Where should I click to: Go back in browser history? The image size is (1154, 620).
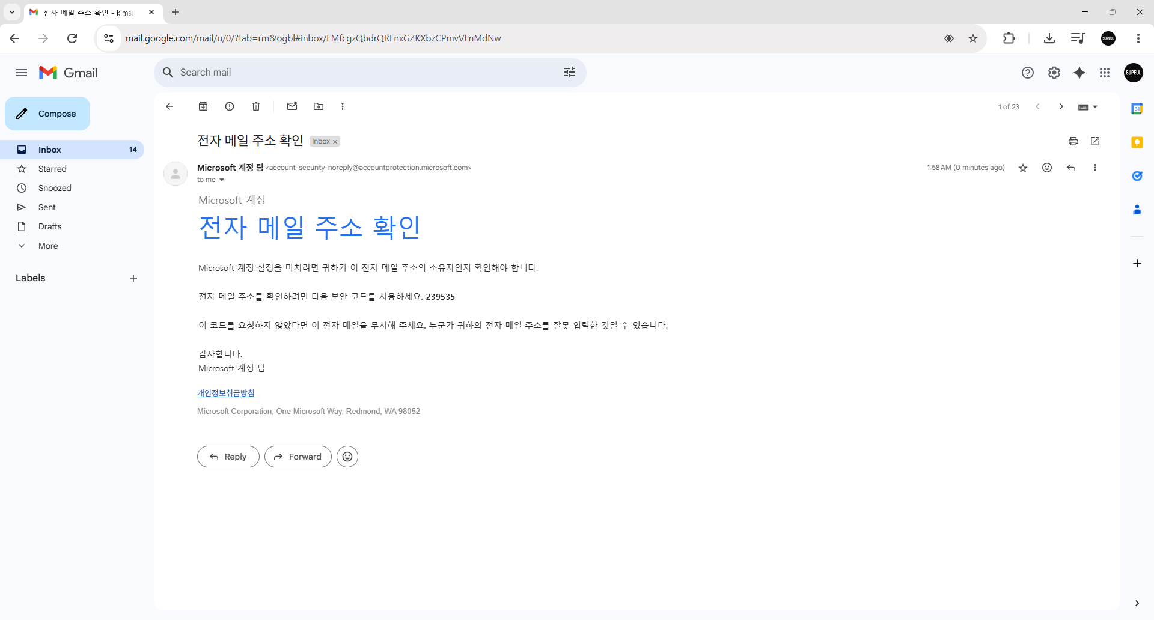[14, 38]
